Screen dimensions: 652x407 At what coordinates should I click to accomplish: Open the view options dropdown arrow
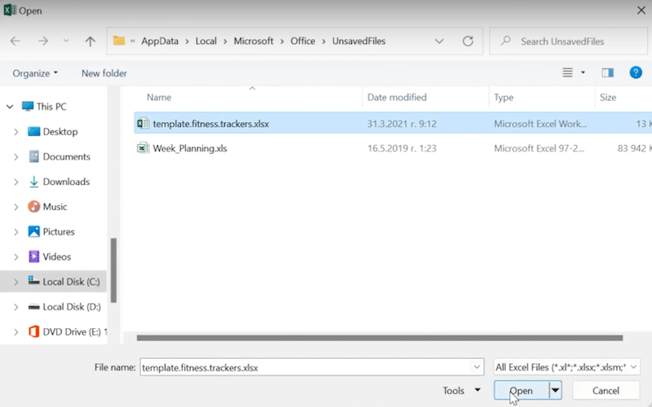click(583, 72)
